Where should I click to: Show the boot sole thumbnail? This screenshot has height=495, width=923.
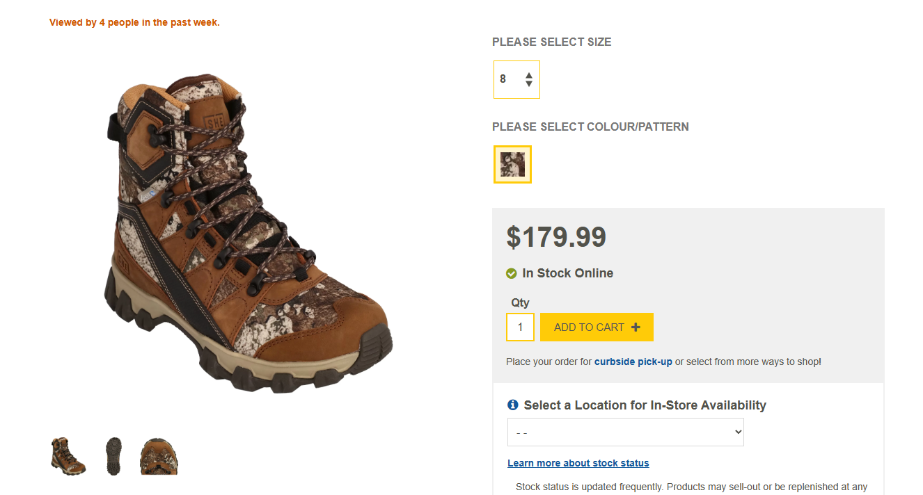pos(113,456)
